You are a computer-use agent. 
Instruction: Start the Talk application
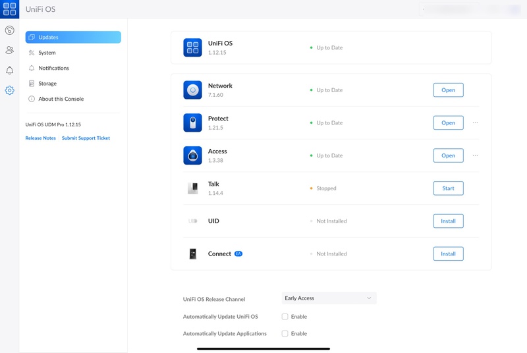[448, 188]
